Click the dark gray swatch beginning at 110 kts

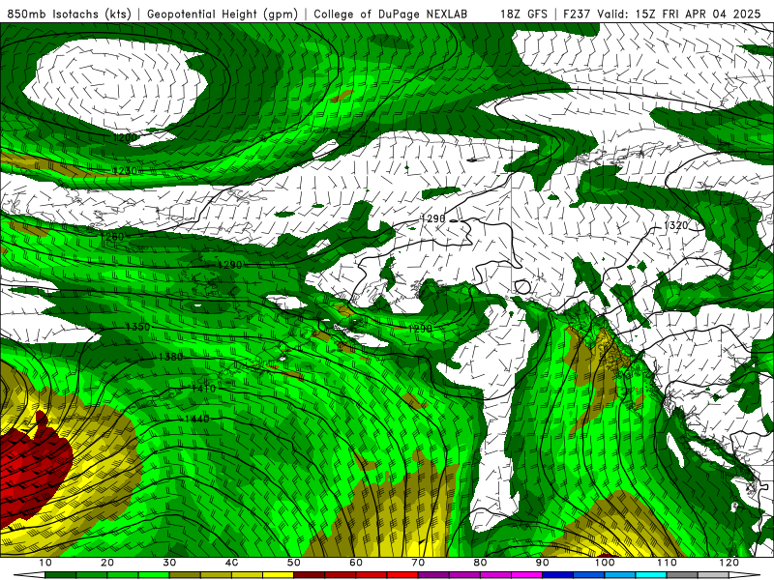tap(682, 575)
